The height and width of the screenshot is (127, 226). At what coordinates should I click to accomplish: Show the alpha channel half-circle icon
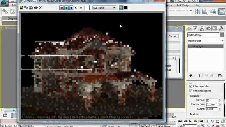pyautogui.click(x=76, y=8)
